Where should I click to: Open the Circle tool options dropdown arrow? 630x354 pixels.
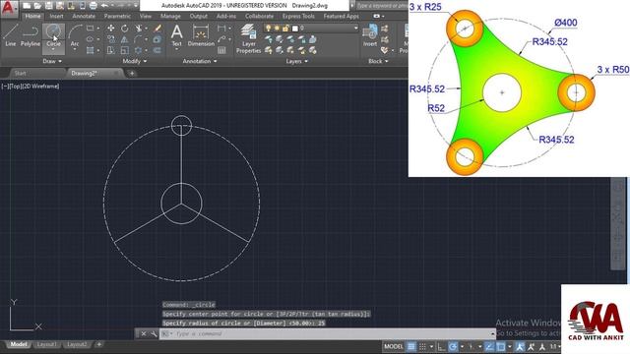(x=53, y=49)
